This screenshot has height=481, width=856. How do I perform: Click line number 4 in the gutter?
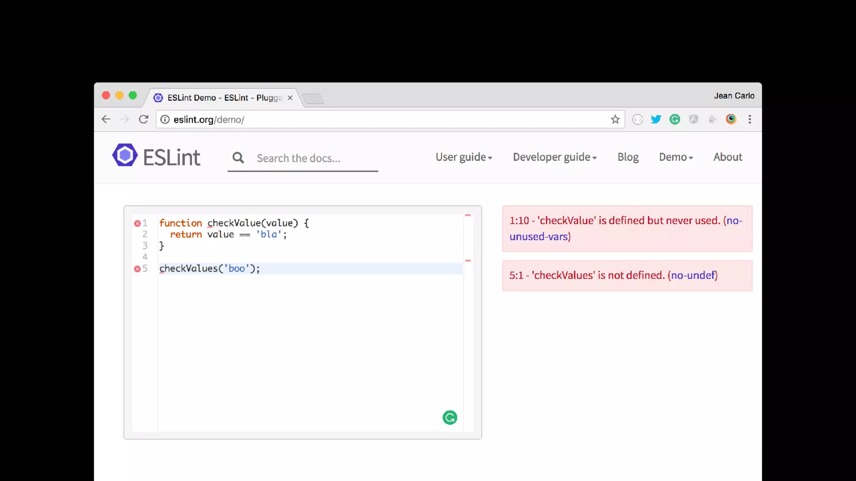click(x=145, y=257)
